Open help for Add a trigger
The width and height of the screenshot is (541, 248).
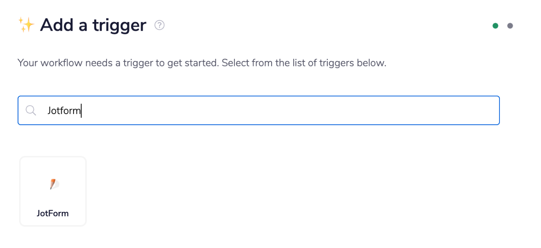(x=159, y=25)
